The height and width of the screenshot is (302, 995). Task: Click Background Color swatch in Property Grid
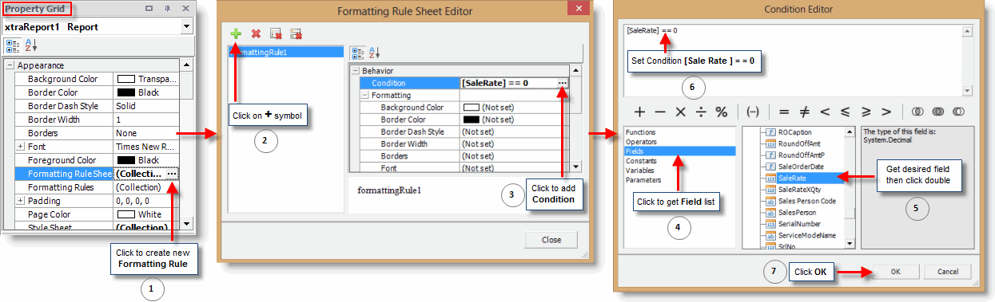tap(125, 79)
